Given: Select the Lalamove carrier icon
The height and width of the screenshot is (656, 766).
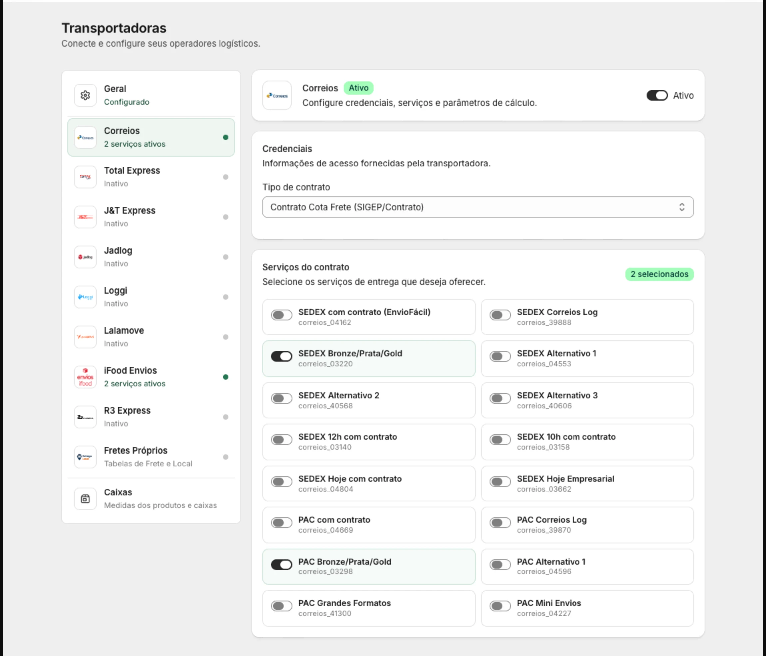Looking at the screenshot, I should [85, 337].
